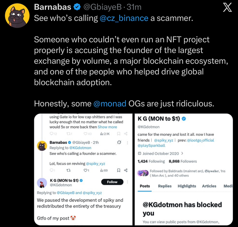The width and height of the screenshot is (238, 227).
Task: Visit the @monad mention link
Action: [x=110, y=103]
